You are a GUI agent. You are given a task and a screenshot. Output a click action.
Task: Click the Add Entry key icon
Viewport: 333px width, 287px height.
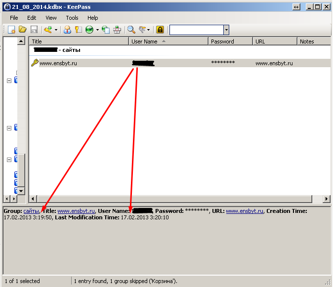pyautogui.click(x=48, y=30)
